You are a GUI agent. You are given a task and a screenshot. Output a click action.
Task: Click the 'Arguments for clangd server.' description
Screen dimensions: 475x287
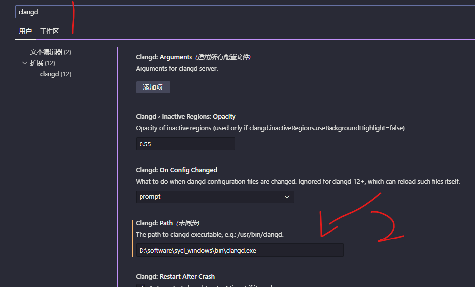[177, 68]
